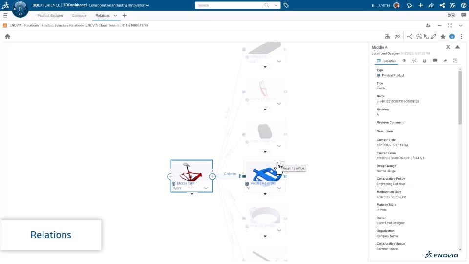Click the Physical Product type value
The width and height of the screenshot is (469, 264).
392,75
